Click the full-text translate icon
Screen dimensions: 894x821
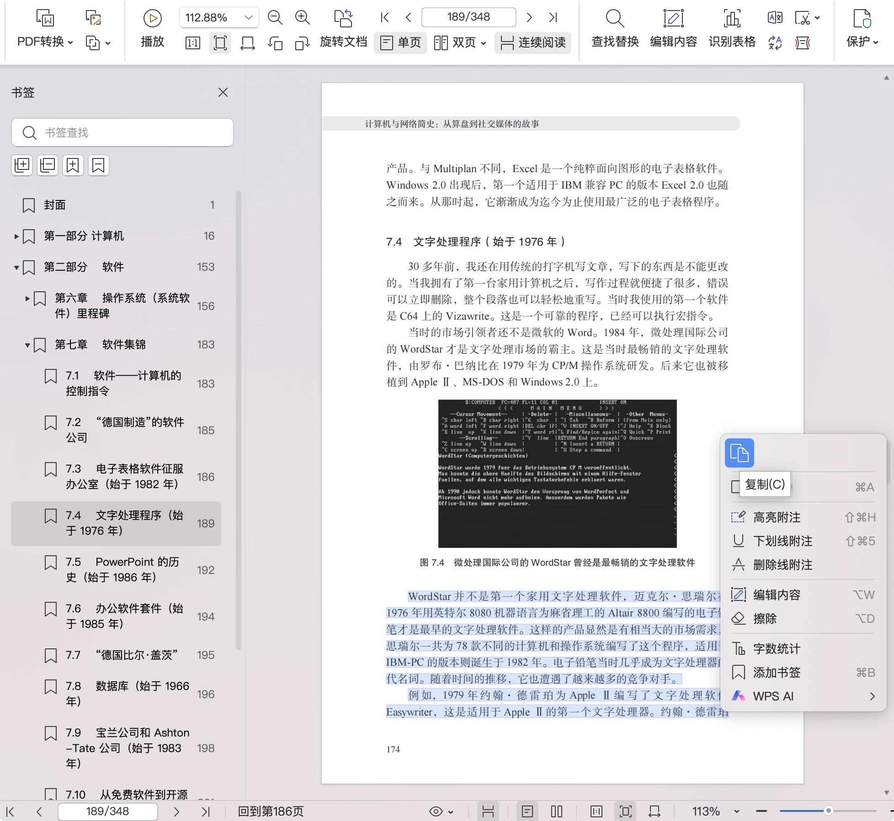coord(775,18)
